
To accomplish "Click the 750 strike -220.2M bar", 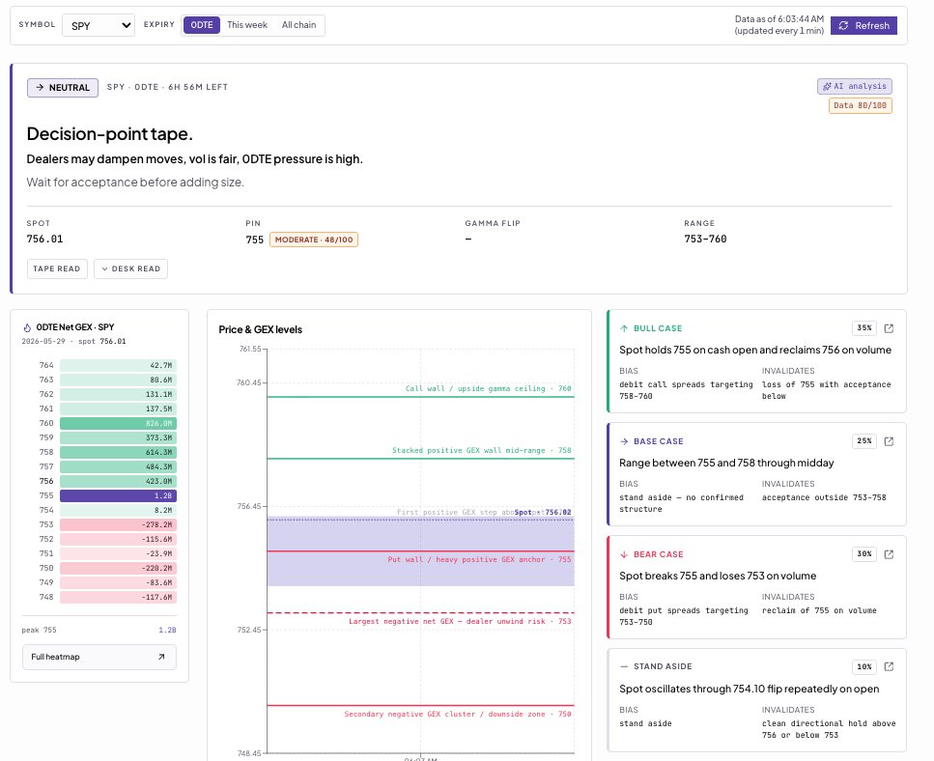I will tap(118, 568).
